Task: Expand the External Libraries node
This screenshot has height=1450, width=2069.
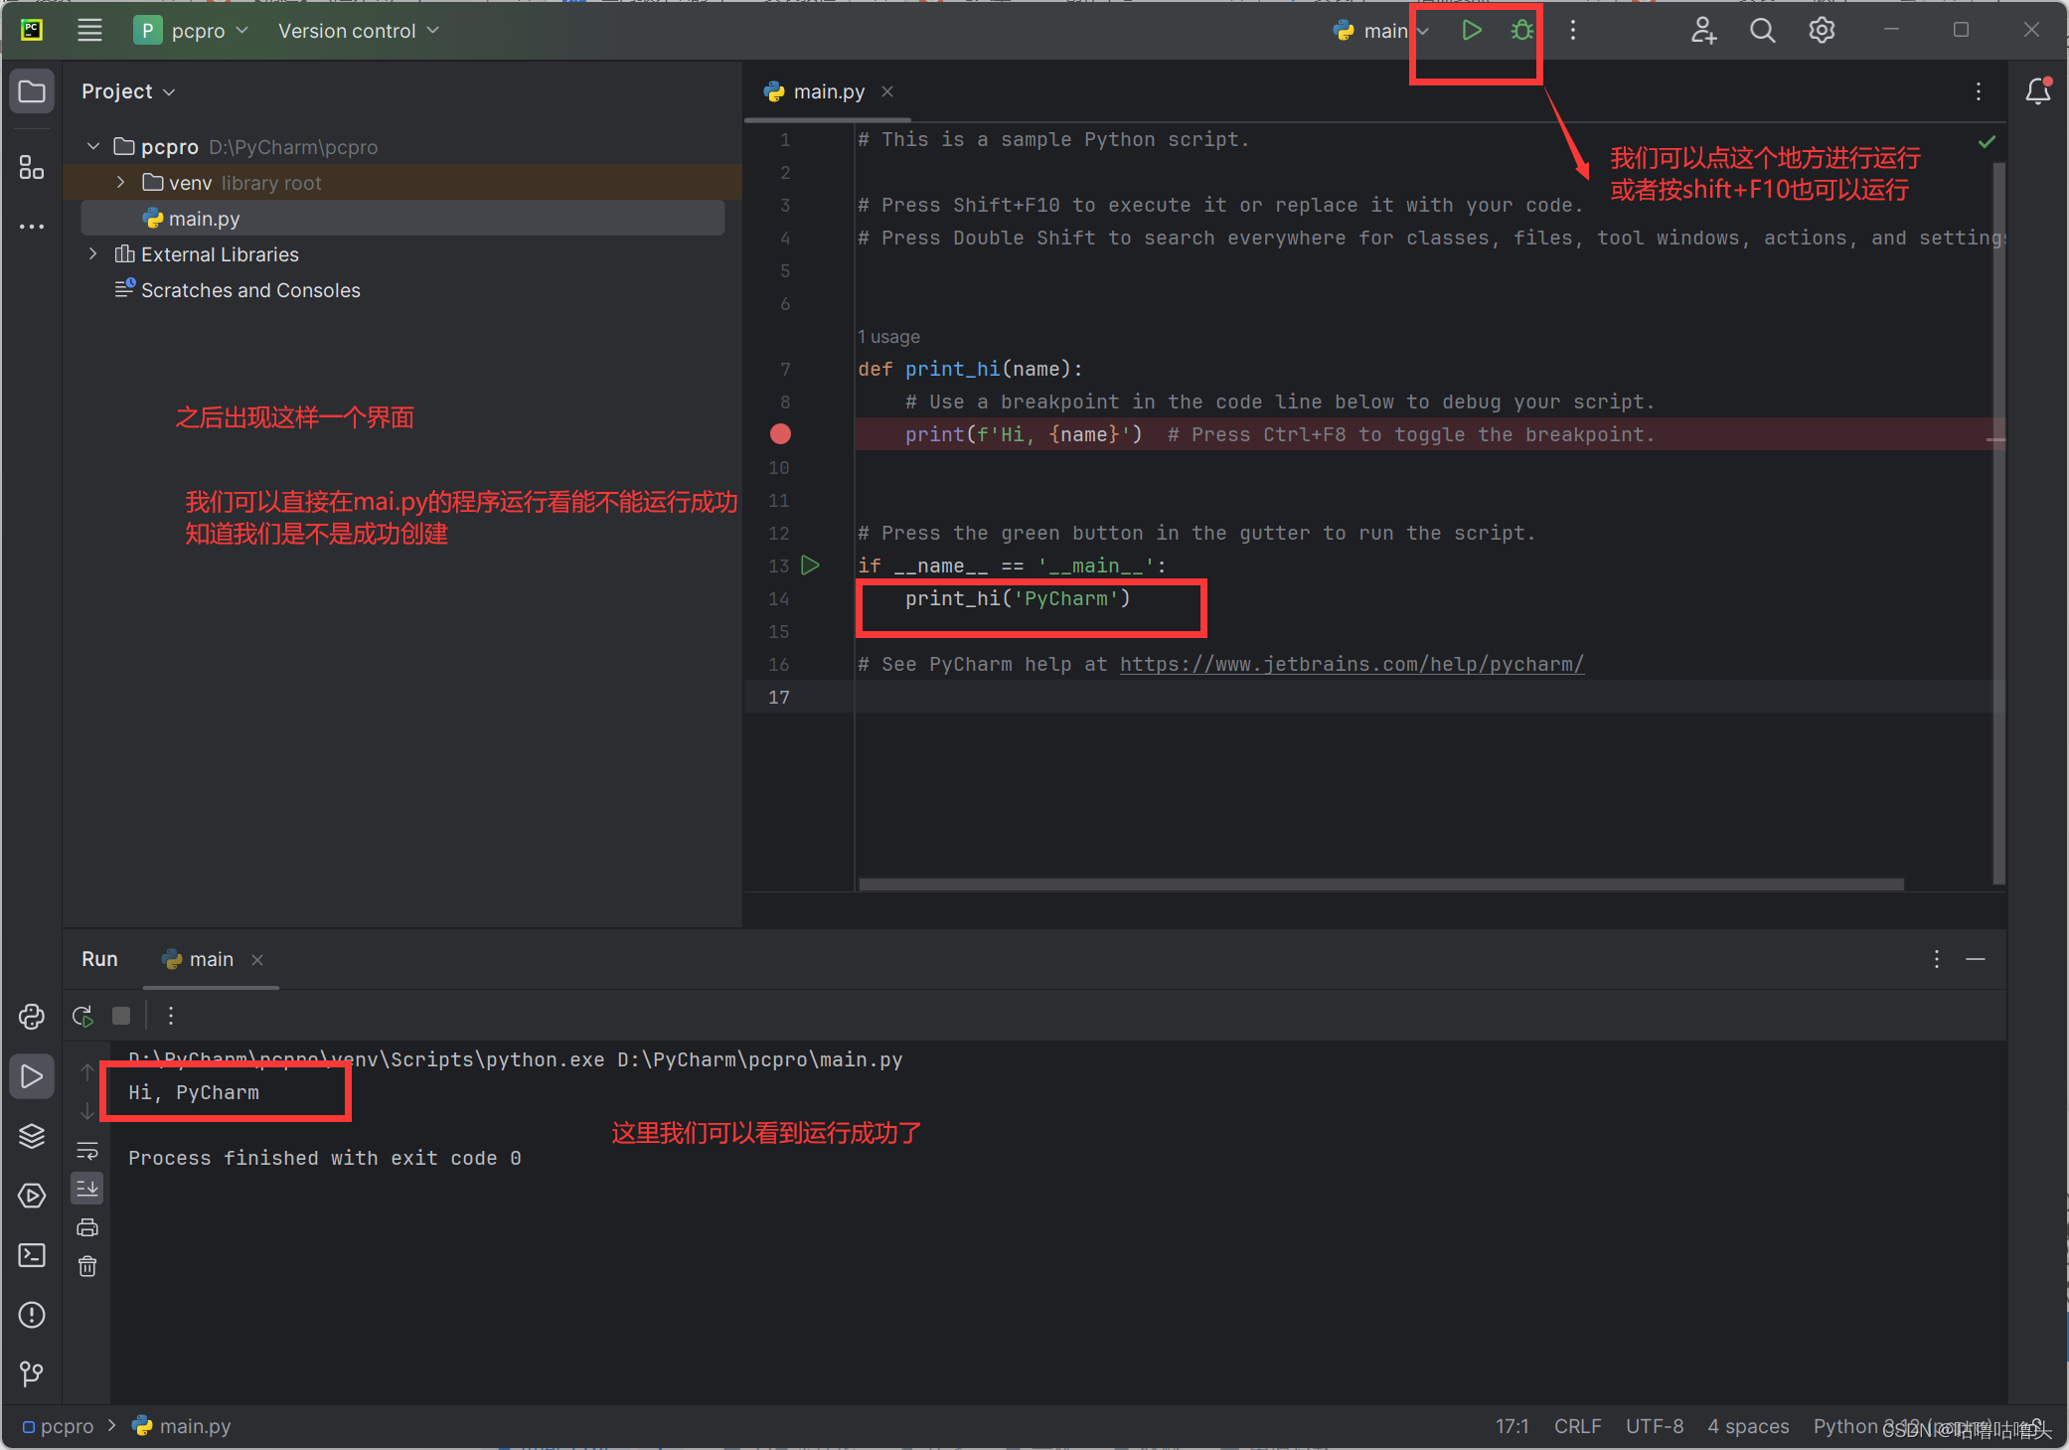Action: tap(91, 253)
